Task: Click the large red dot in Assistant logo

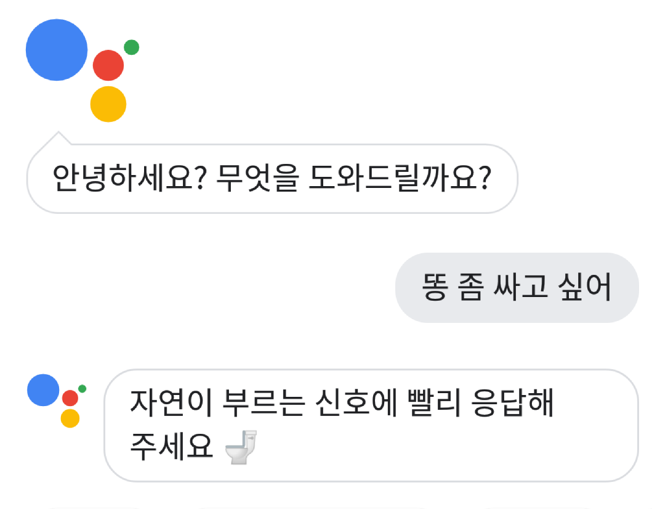Action: 108,65
